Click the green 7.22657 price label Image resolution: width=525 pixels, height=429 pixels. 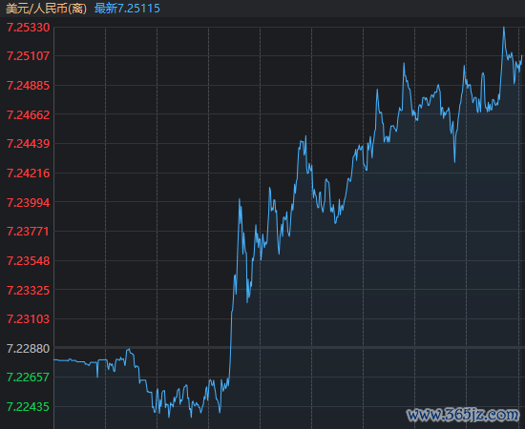pyautogui.click(x=28, y=378)
